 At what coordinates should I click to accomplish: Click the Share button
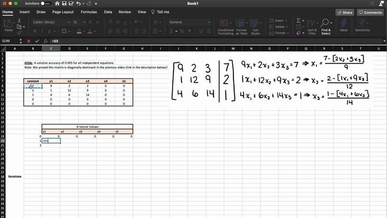345,12
